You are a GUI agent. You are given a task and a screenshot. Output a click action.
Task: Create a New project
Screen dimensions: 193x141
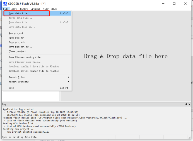pyautogui.click(x=37, y=33)
